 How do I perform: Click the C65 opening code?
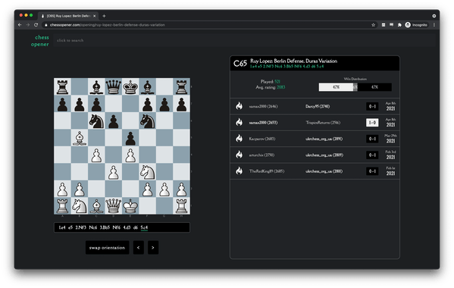(240, 64)
